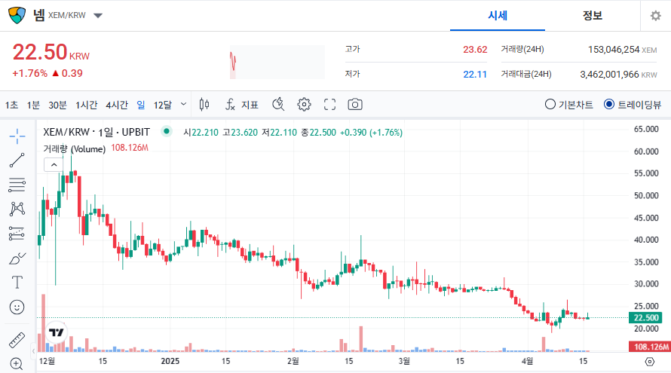This screenshot has height=373, width=671.
Task: Expand the more timeframes dropdown arrow
Action: point(184,104)
